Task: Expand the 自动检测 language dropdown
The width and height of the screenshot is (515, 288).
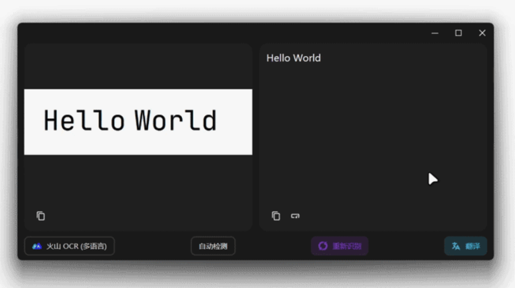Action: tap(213, 246)
